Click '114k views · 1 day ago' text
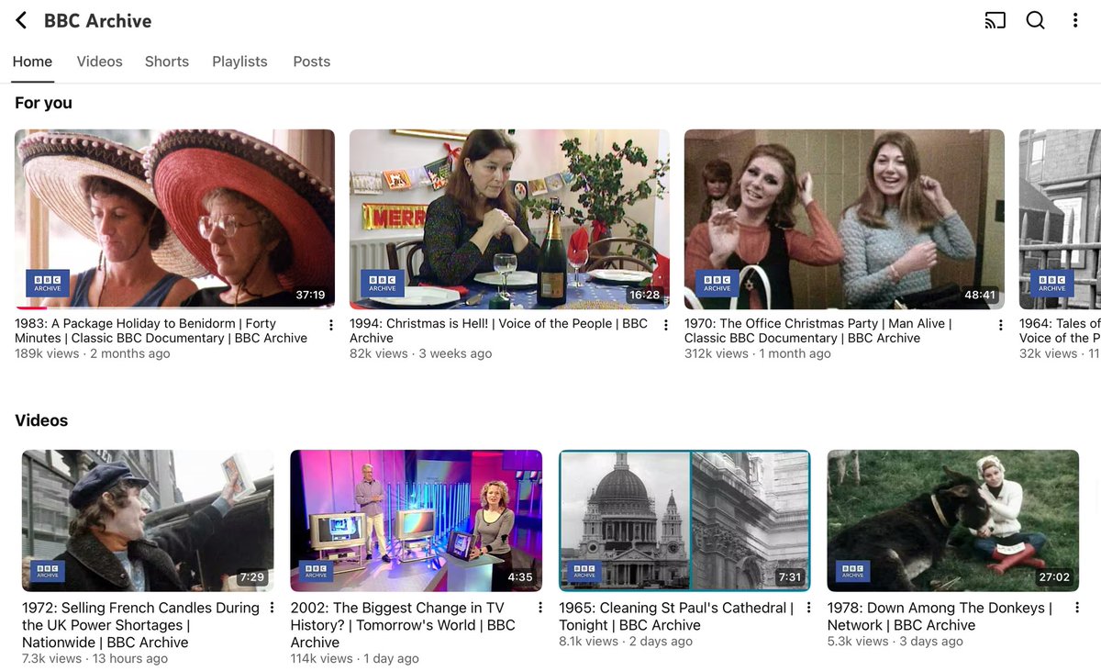This screenshot has height=671, width=1101. point(354,658)
